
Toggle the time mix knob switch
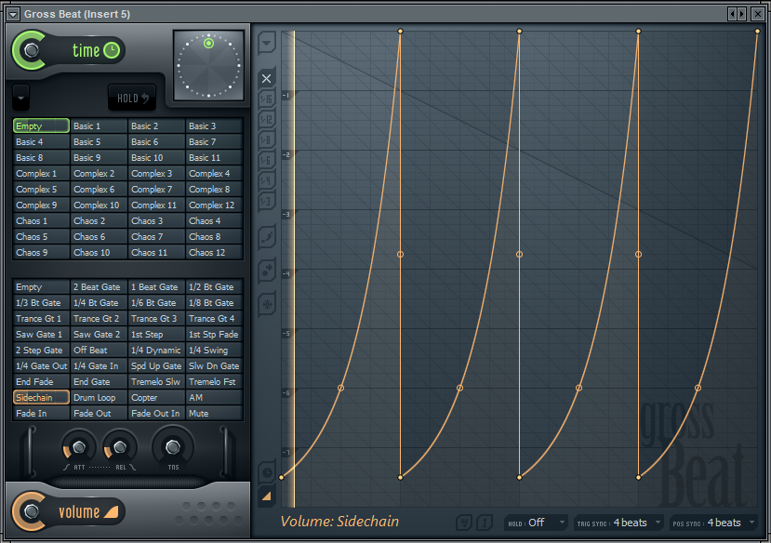click(32, 50)
